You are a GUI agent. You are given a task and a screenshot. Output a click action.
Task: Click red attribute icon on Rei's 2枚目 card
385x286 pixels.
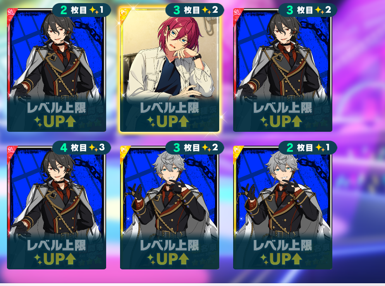tap(11, 12)
